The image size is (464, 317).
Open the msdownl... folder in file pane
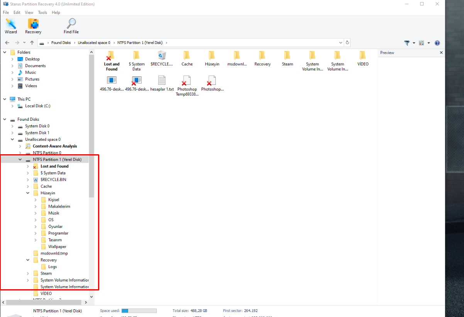click(237, 59)
